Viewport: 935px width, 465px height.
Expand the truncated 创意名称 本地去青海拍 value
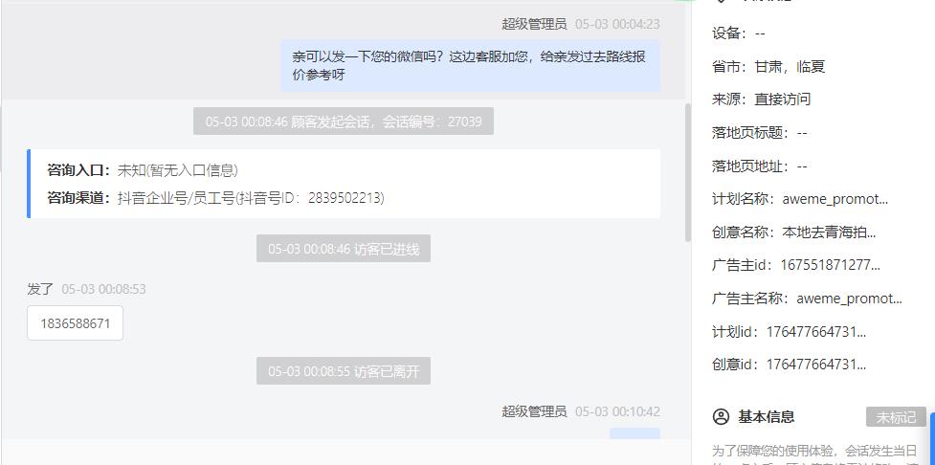pos(829,232)
